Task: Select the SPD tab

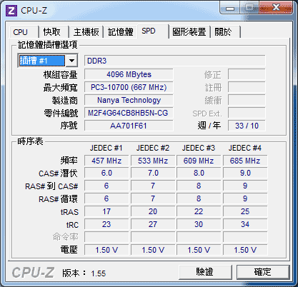Action: [153, 31]
